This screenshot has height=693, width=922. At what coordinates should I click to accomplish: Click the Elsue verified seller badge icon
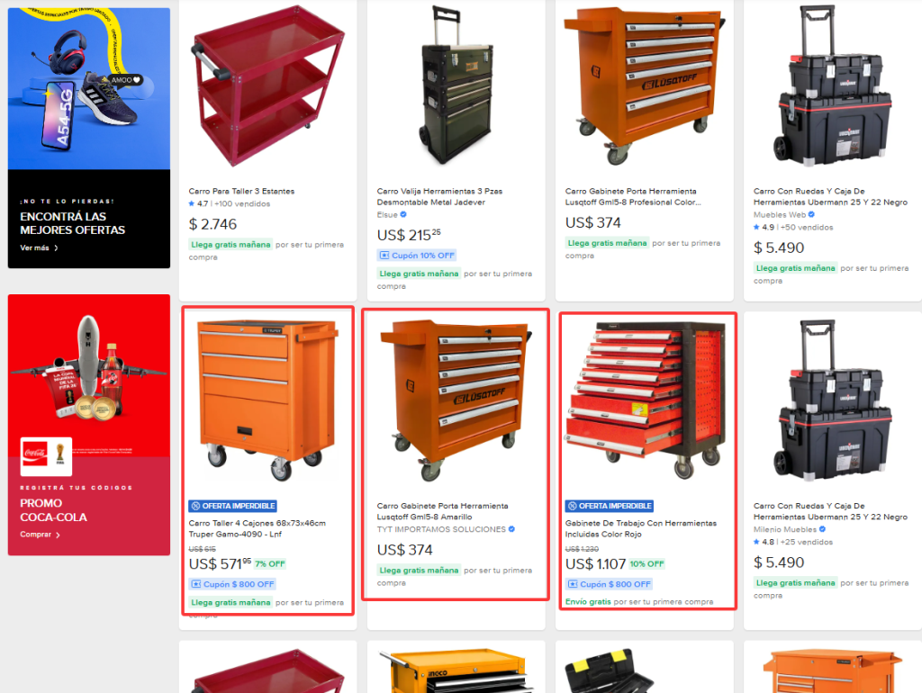coord(403,214)
